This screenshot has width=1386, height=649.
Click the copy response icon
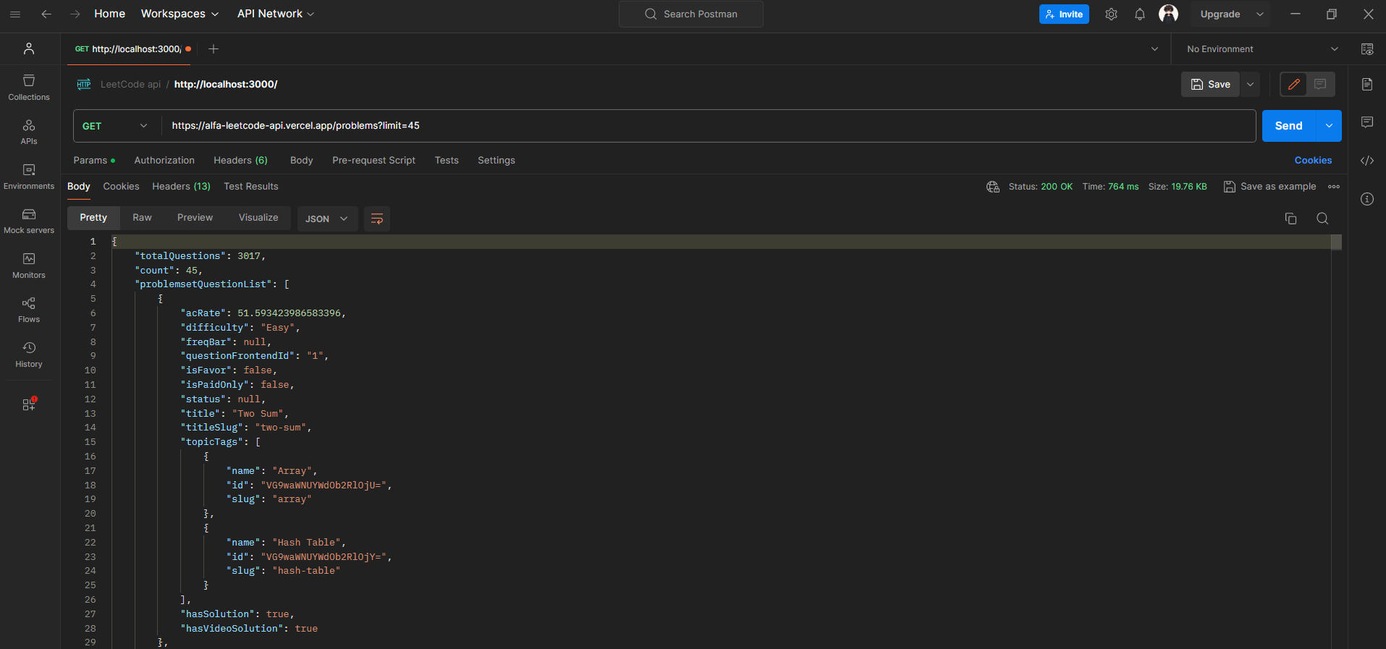click(x=1290, y=219)
